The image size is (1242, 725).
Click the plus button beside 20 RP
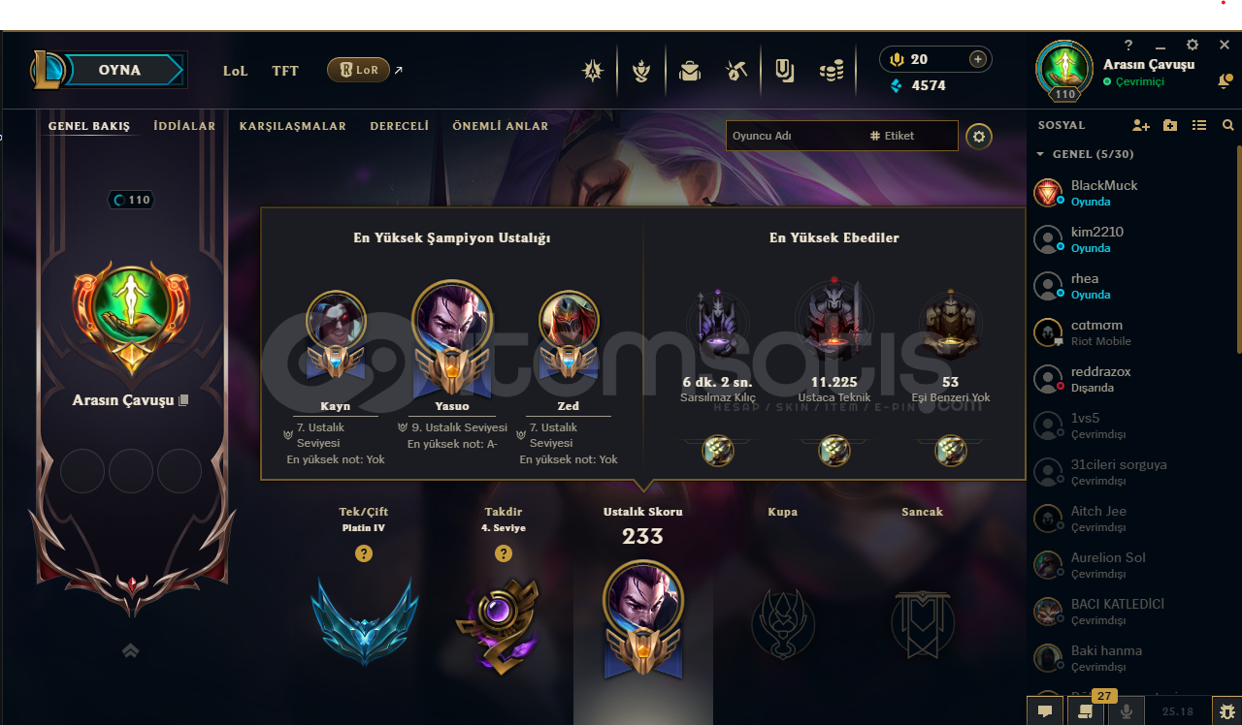[x=977, y=59]
